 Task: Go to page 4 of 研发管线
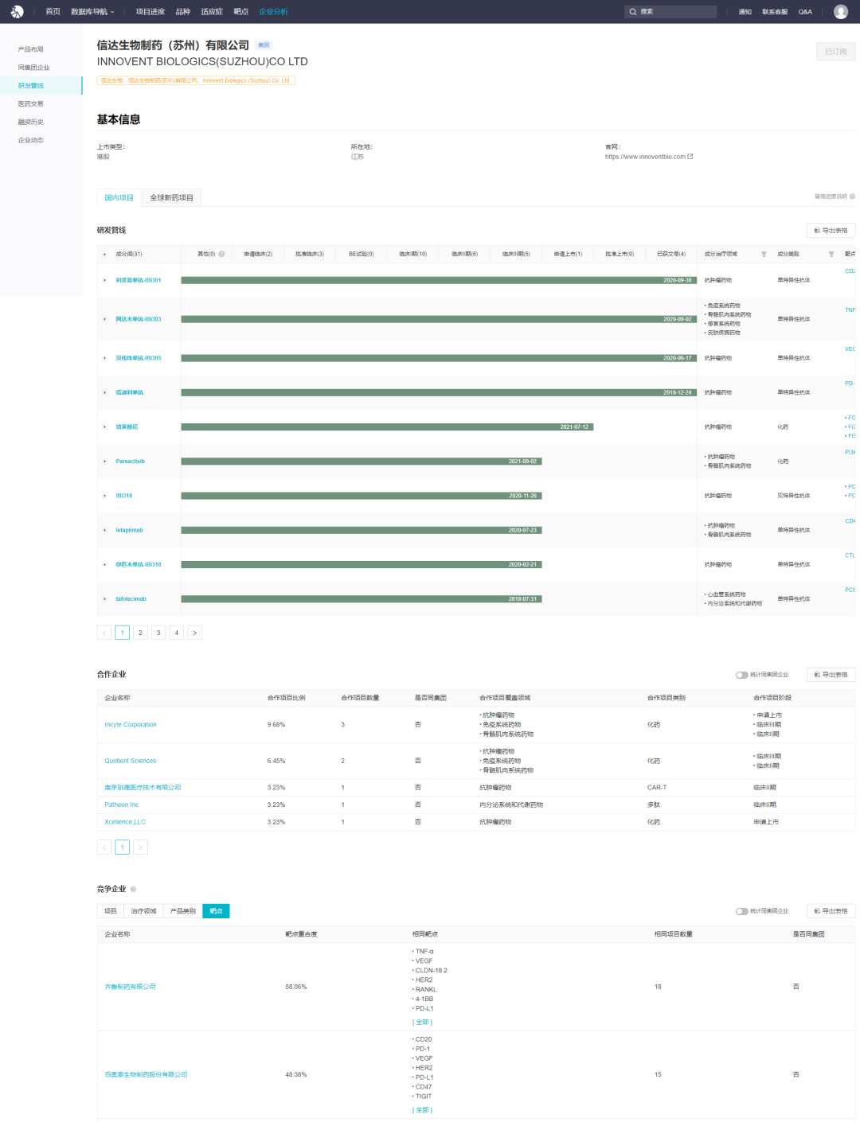pos(177,633)
